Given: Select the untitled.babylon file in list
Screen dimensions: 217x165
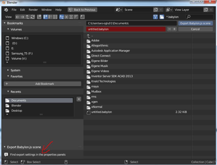Looking at the screenshot, I should [137, 112].
